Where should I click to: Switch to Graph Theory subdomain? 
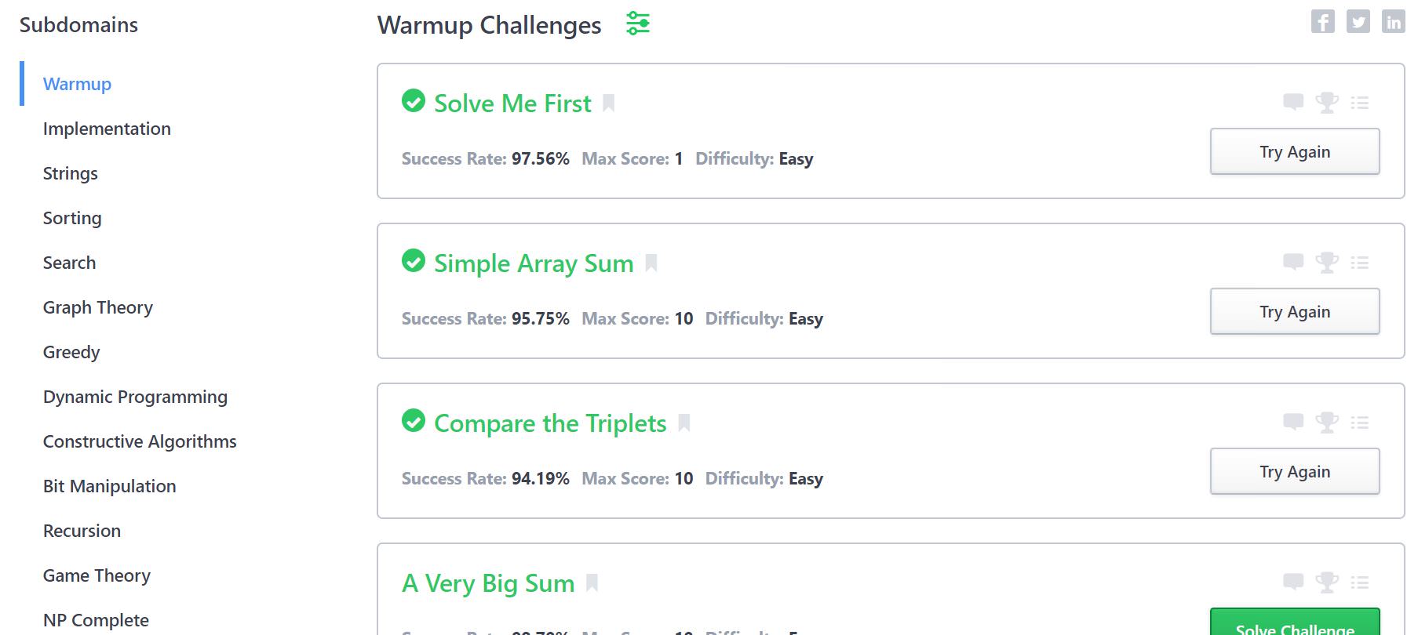(x=98, y=307)
